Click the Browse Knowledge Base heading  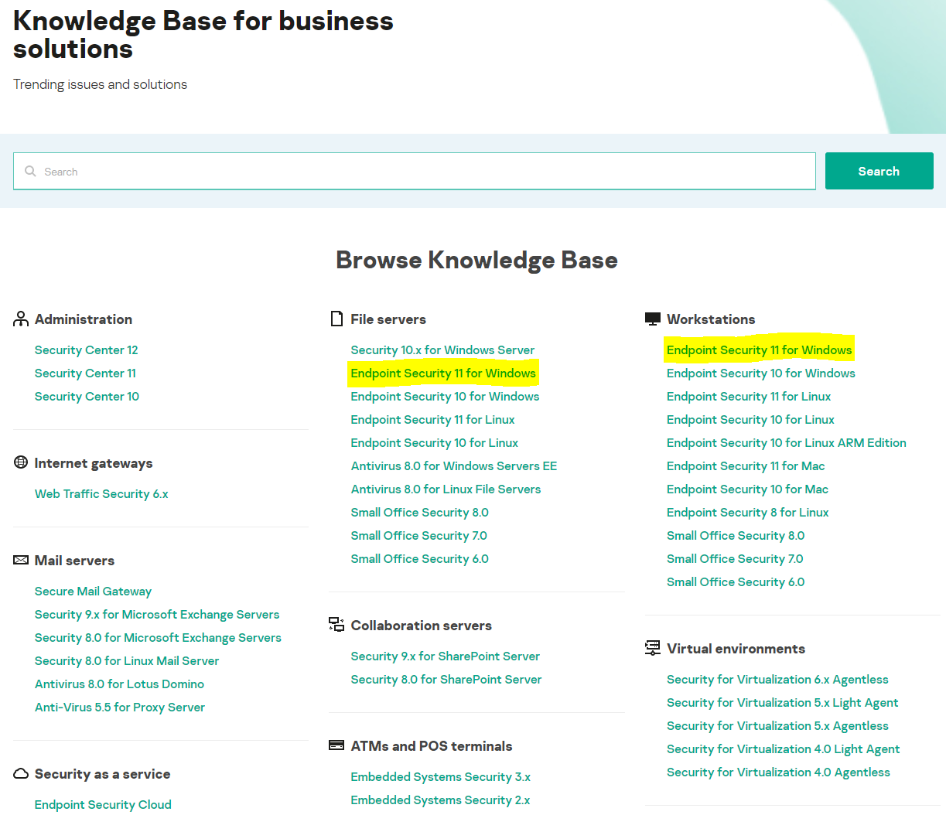(476, 260)
